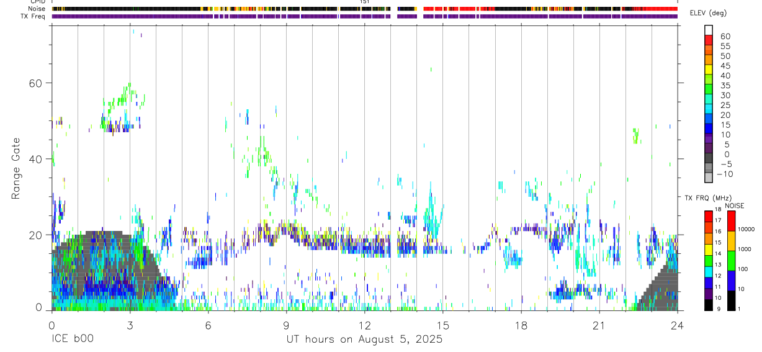This screenshot has height=352, width=762.
Task: Click the x-axis tick label '12'
Action: 364,325
